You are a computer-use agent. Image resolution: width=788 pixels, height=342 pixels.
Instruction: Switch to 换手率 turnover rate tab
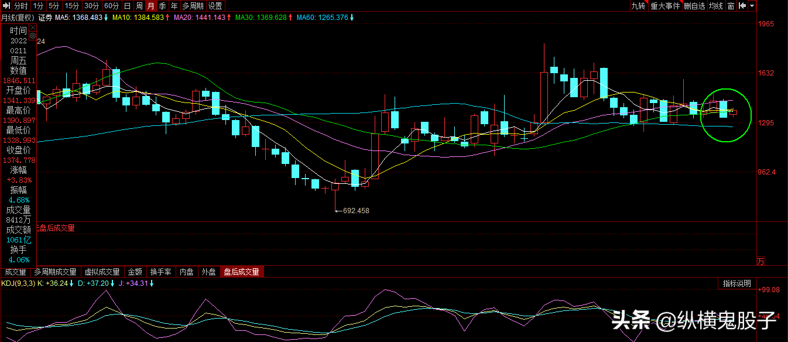160,272
